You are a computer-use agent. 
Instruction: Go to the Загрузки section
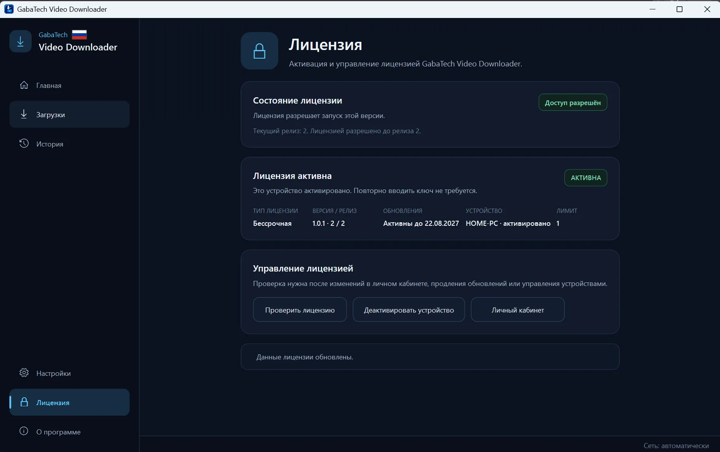(x=69, y=114)
